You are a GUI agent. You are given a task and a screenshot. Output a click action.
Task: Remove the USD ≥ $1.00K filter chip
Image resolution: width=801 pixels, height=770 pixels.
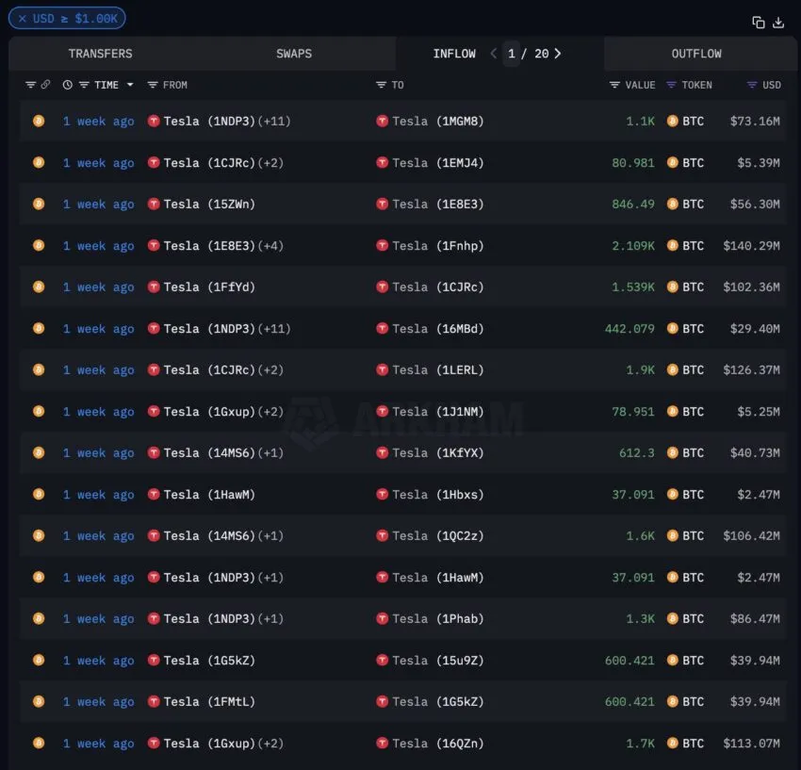pyautogui.click(x=23, y=18)
